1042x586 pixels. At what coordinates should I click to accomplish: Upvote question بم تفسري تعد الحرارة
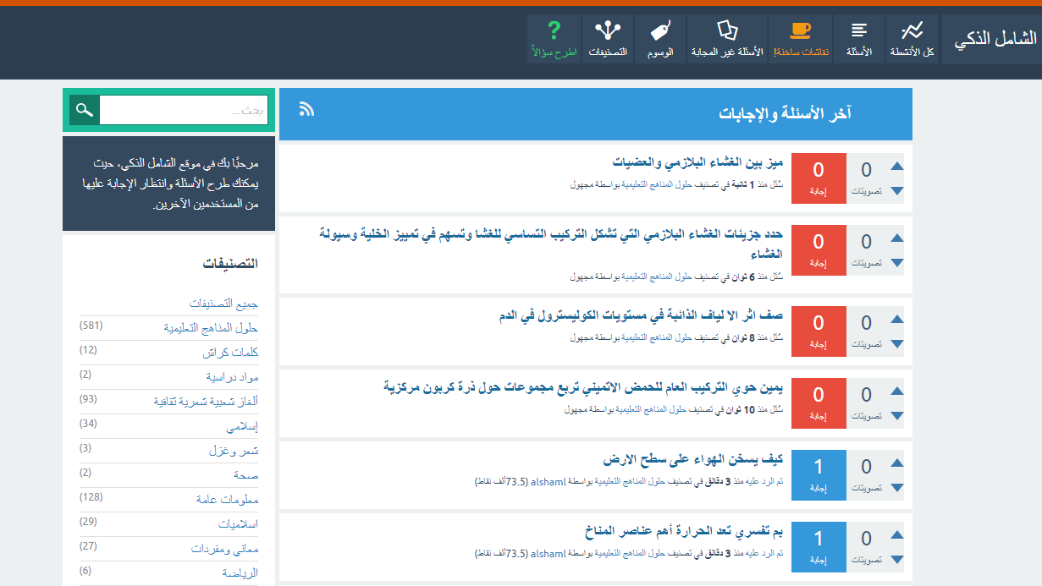[897, 535]
